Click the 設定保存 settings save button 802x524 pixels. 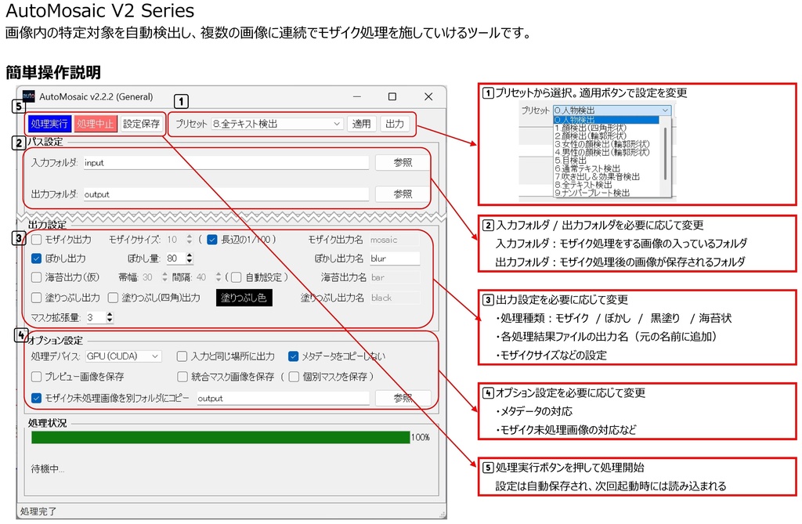pyautogui.click(x=141, y=124)
